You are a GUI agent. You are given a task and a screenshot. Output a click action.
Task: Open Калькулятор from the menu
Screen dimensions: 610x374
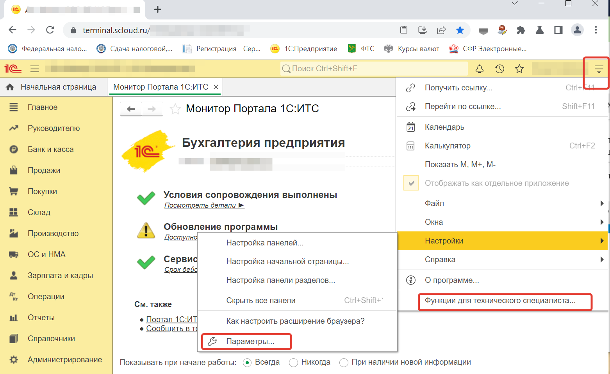pyautogui.click(x=502, y=146)
